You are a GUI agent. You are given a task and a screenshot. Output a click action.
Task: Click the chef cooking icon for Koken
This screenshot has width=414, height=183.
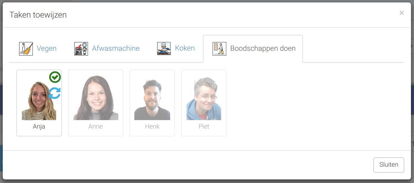(164, 48)
